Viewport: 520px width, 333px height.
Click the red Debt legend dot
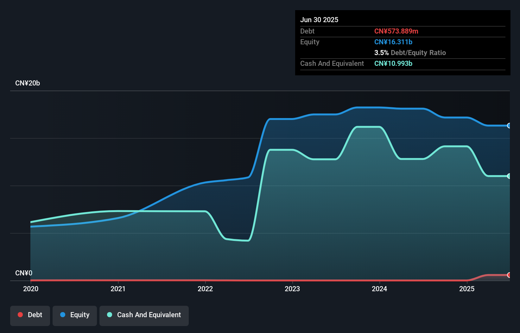20,315
